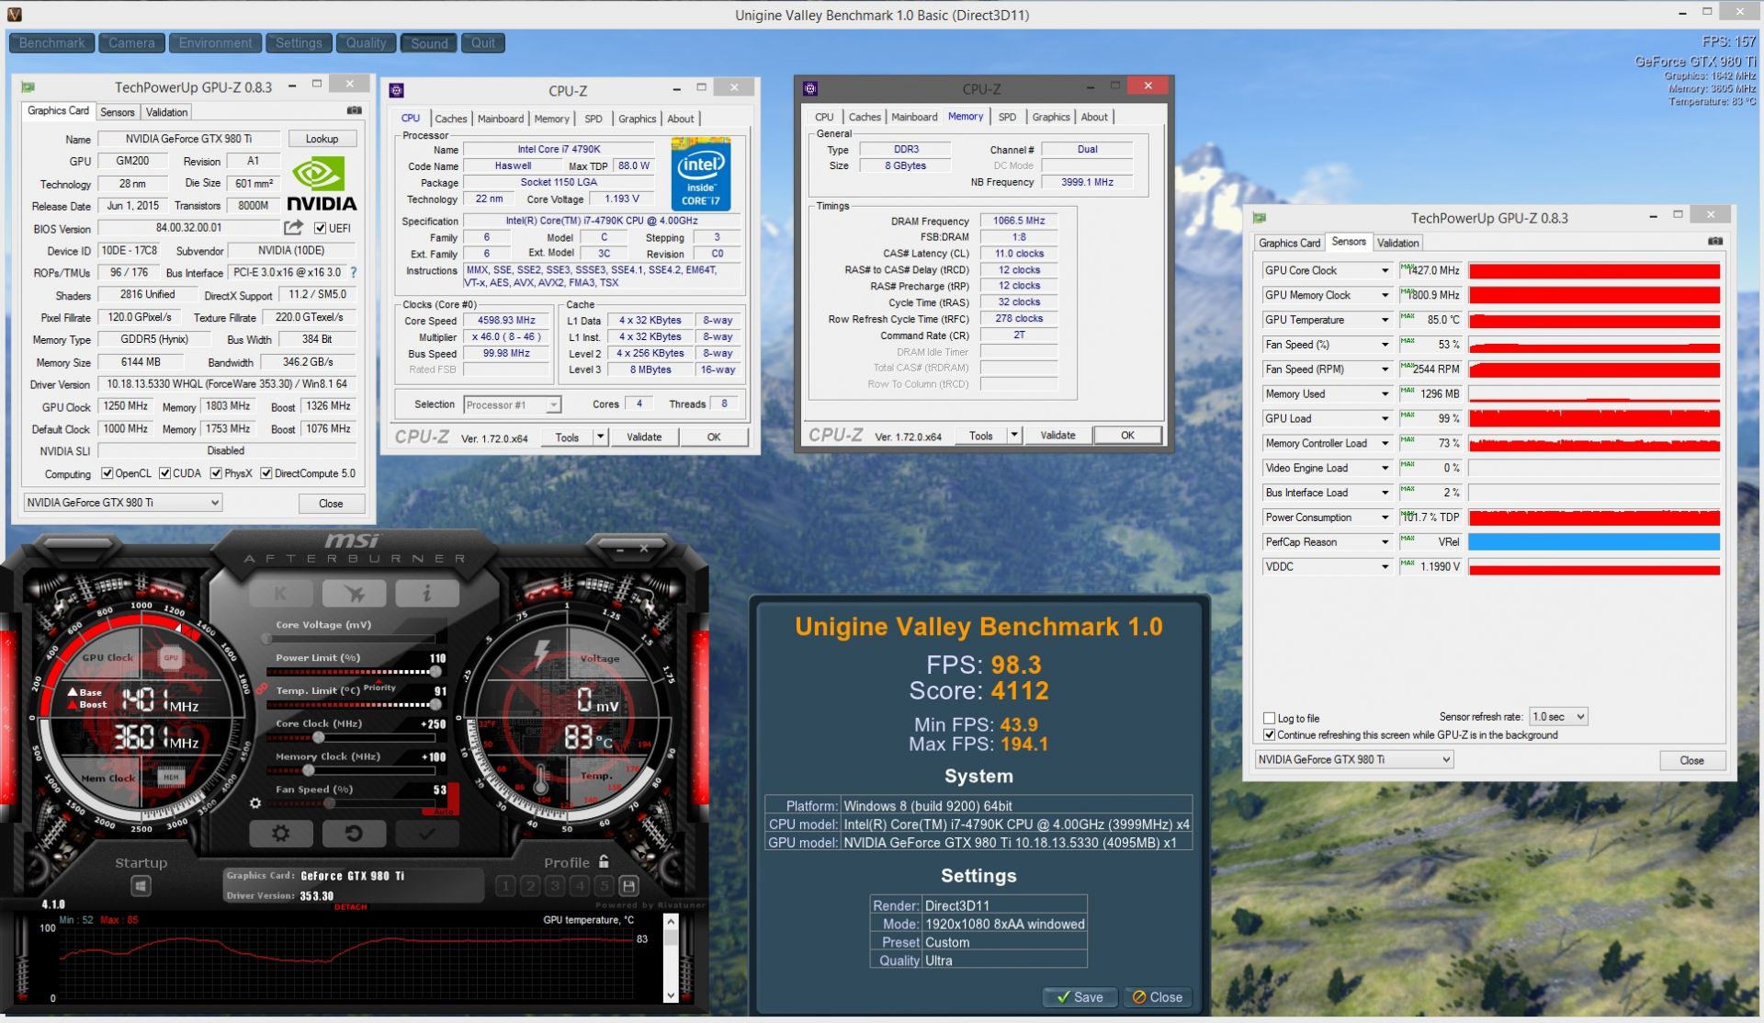The height and width of the screenshot is (1023, 1764).
Task: Click the Afterburner profile lock icon
Action: coord(604,861)
